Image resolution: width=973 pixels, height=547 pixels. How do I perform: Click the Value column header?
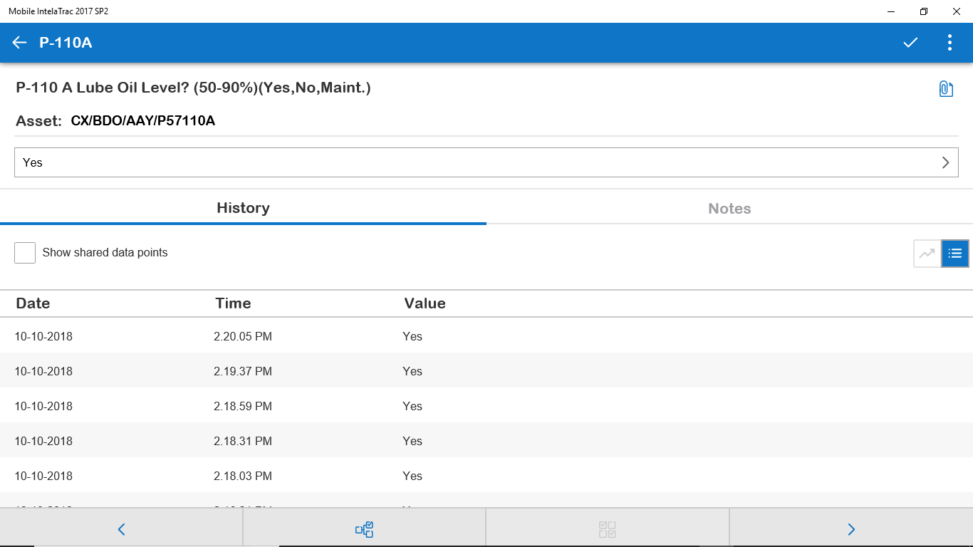pyautogui.click(x=425, y=303)
